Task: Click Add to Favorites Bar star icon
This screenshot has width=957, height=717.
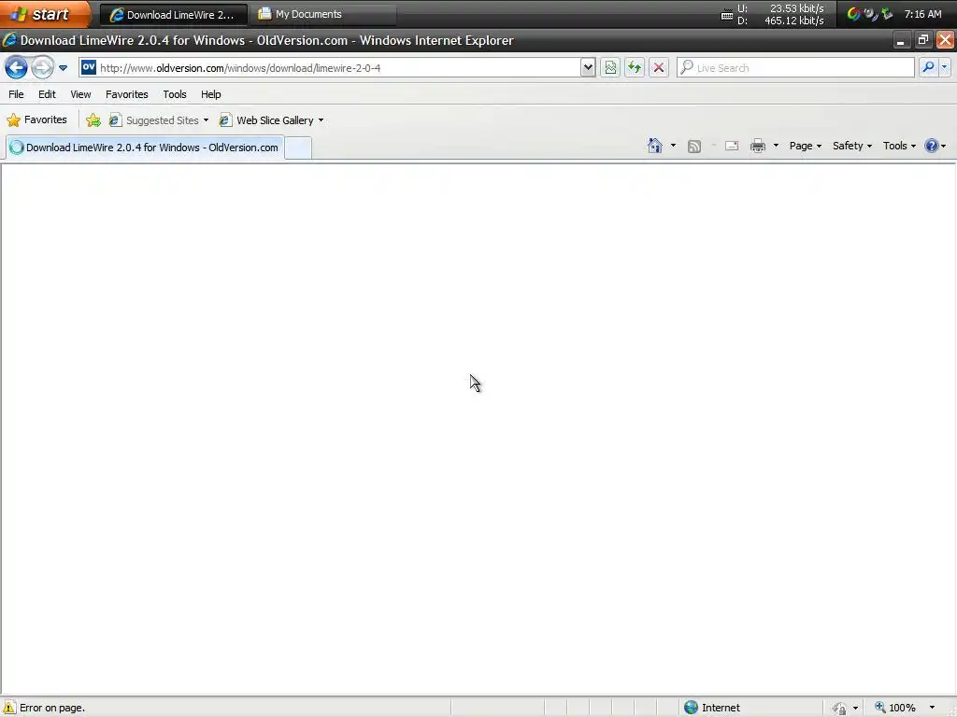Action: point(93,120)
